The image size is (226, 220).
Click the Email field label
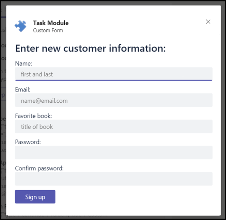[x=22, y=90]
